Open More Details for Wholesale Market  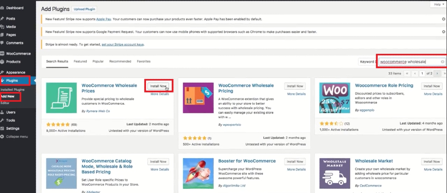click(x=433, y=169)
